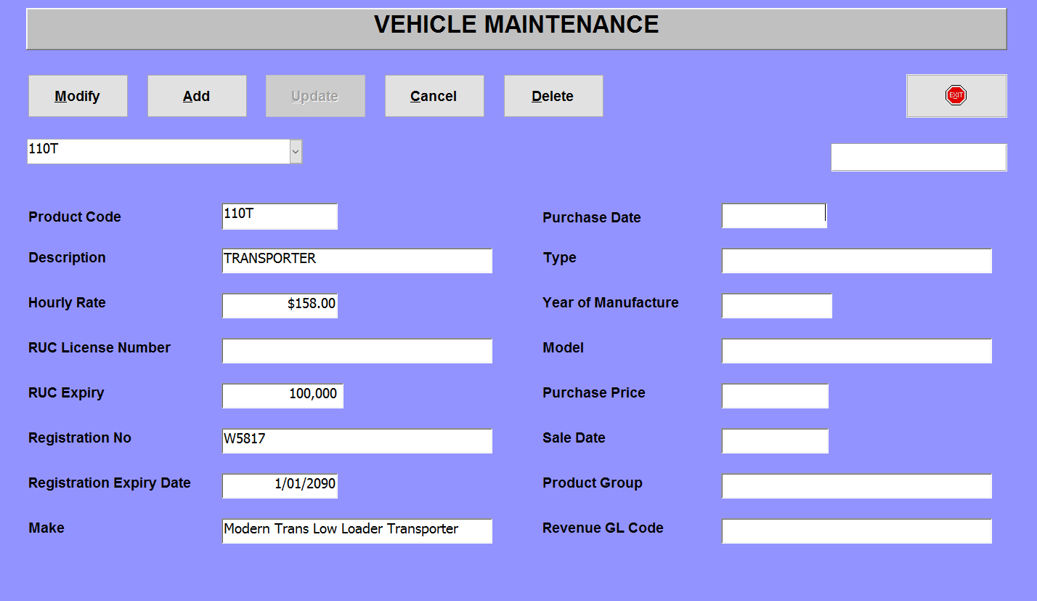Select the RUC Expiry field showing 100,000
1037x601 pixels.
click(282, 395)
